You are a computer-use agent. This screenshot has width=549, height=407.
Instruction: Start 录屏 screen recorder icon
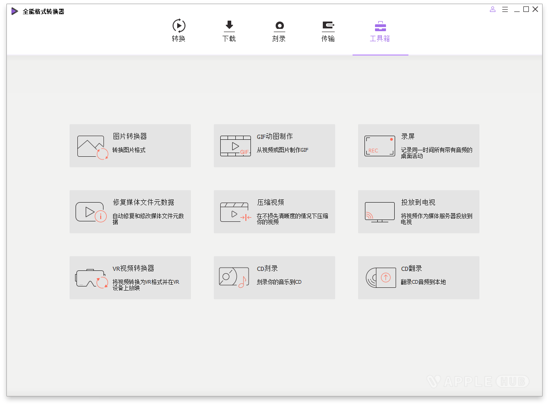tap(379, 145)
